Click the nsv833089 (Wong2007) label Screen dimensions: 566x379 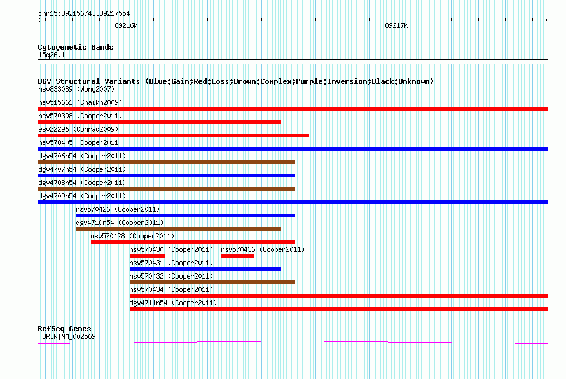(76, 89)
